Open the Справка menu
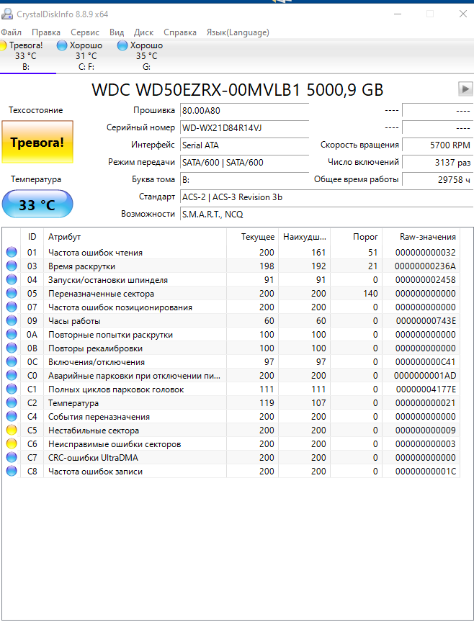 [x=180, y=32]
